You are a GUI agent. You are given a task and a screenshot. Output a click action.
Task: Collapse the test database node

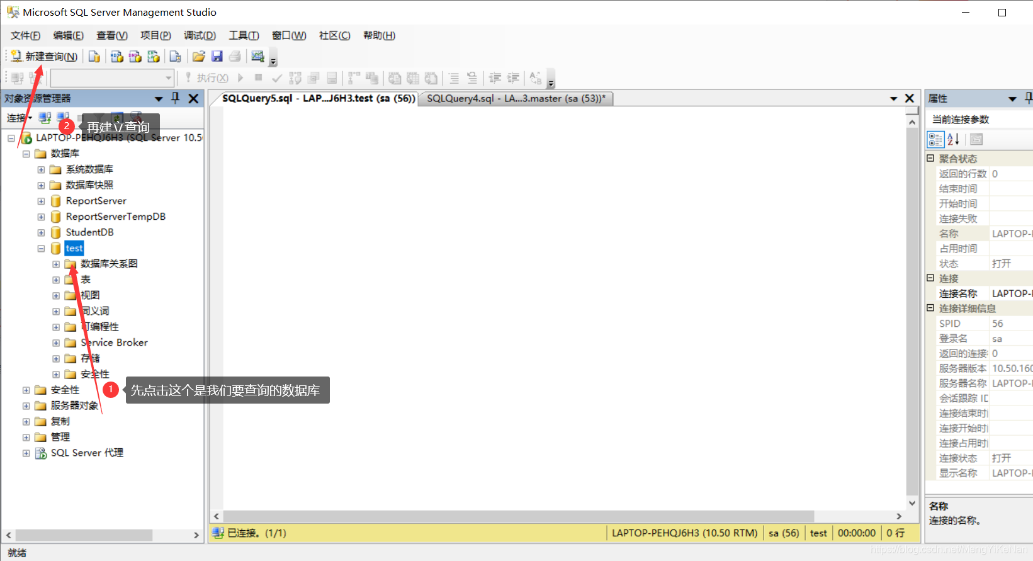[x=41, y=248]
